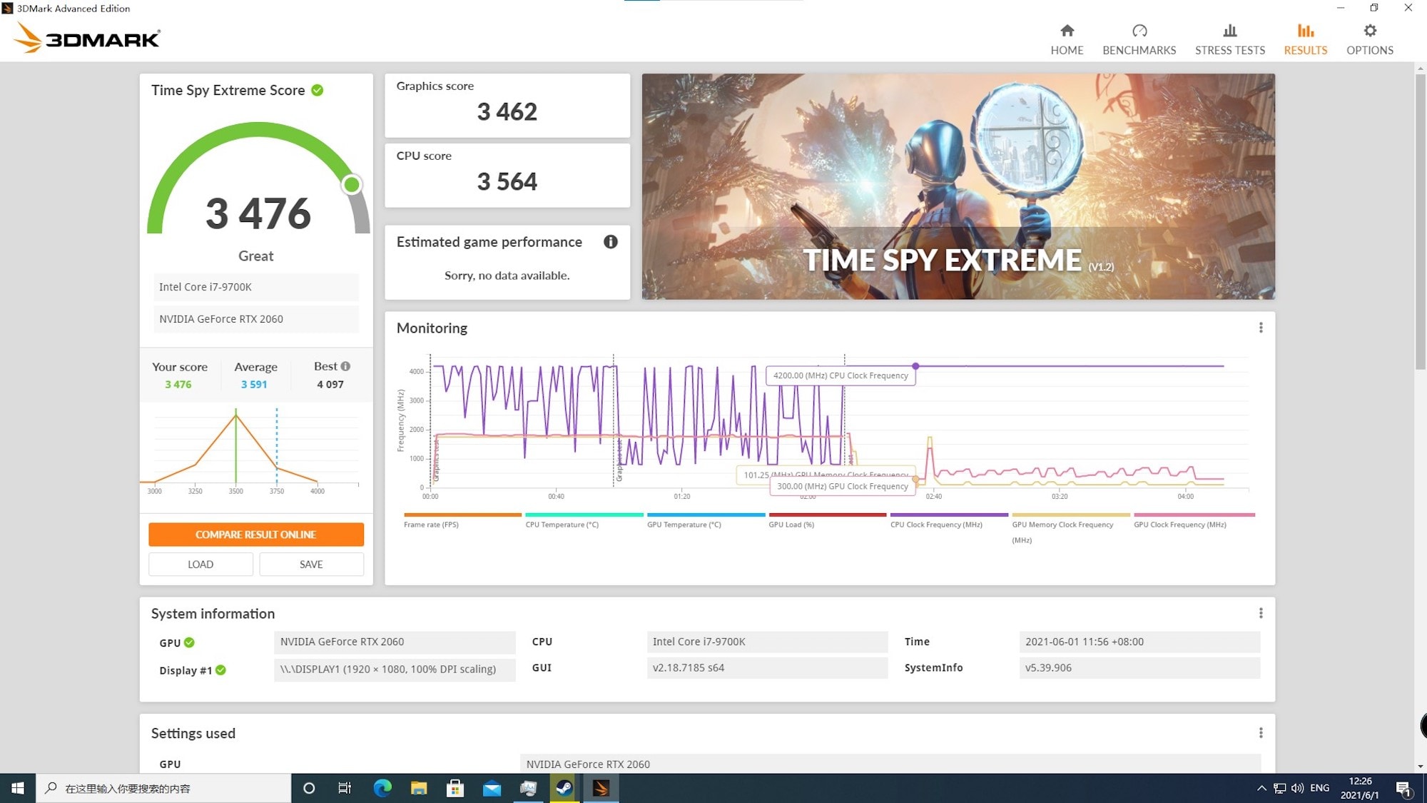Switch to the RESULTS tab
Viewport: 1427px width, 803px height.
pyautogui.click(x=1306, y=39)
